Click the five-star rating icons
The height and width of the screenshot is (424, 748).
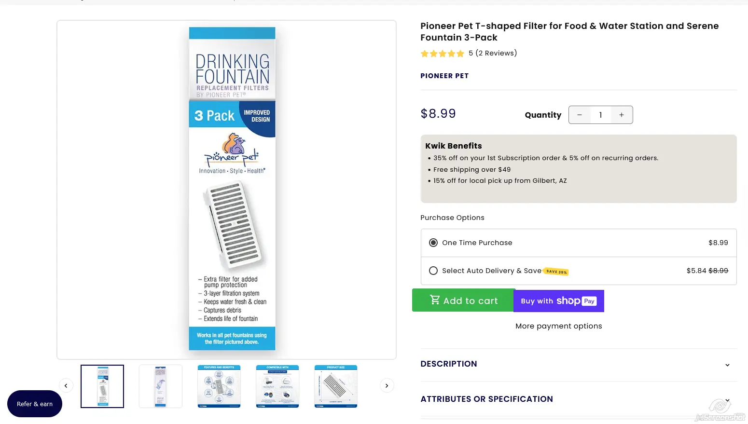(x=442, y=54)
